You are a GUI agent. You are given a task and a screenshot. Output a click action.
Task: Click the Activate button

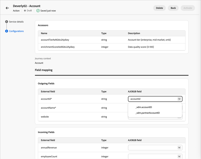tap(188, 8)
